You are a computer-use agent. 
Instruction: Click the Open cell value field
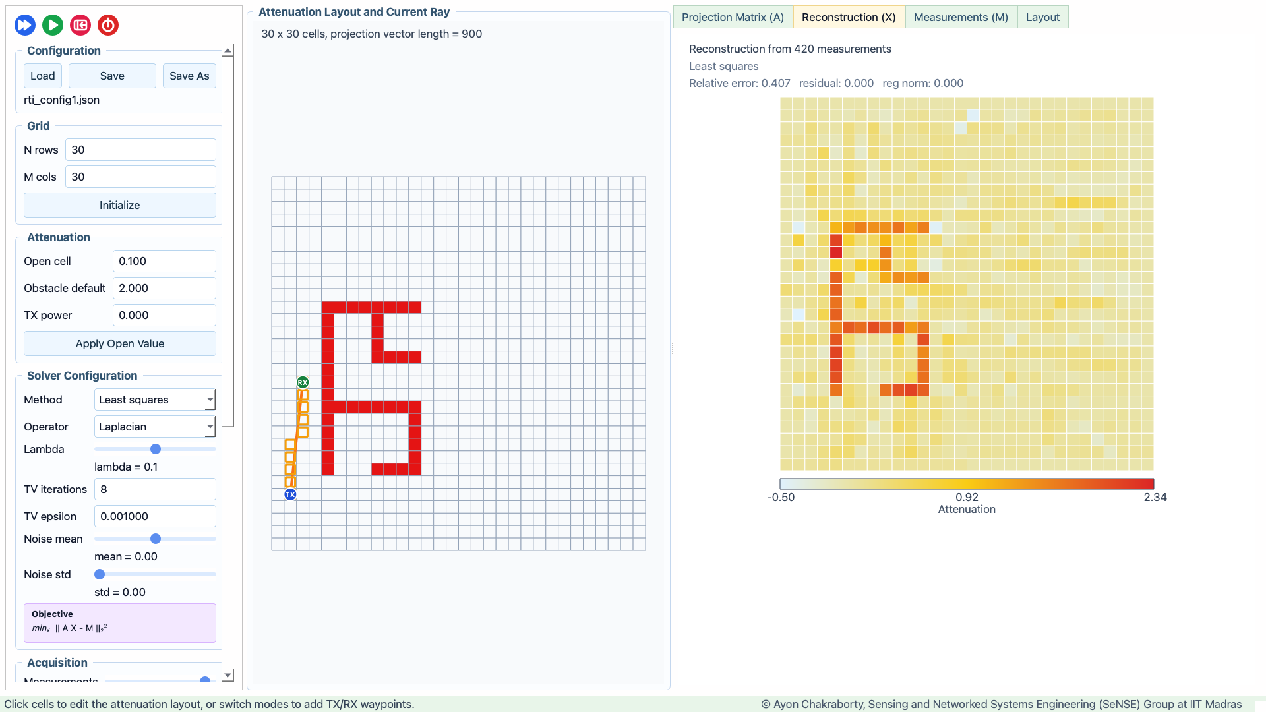tap(164, 261)
